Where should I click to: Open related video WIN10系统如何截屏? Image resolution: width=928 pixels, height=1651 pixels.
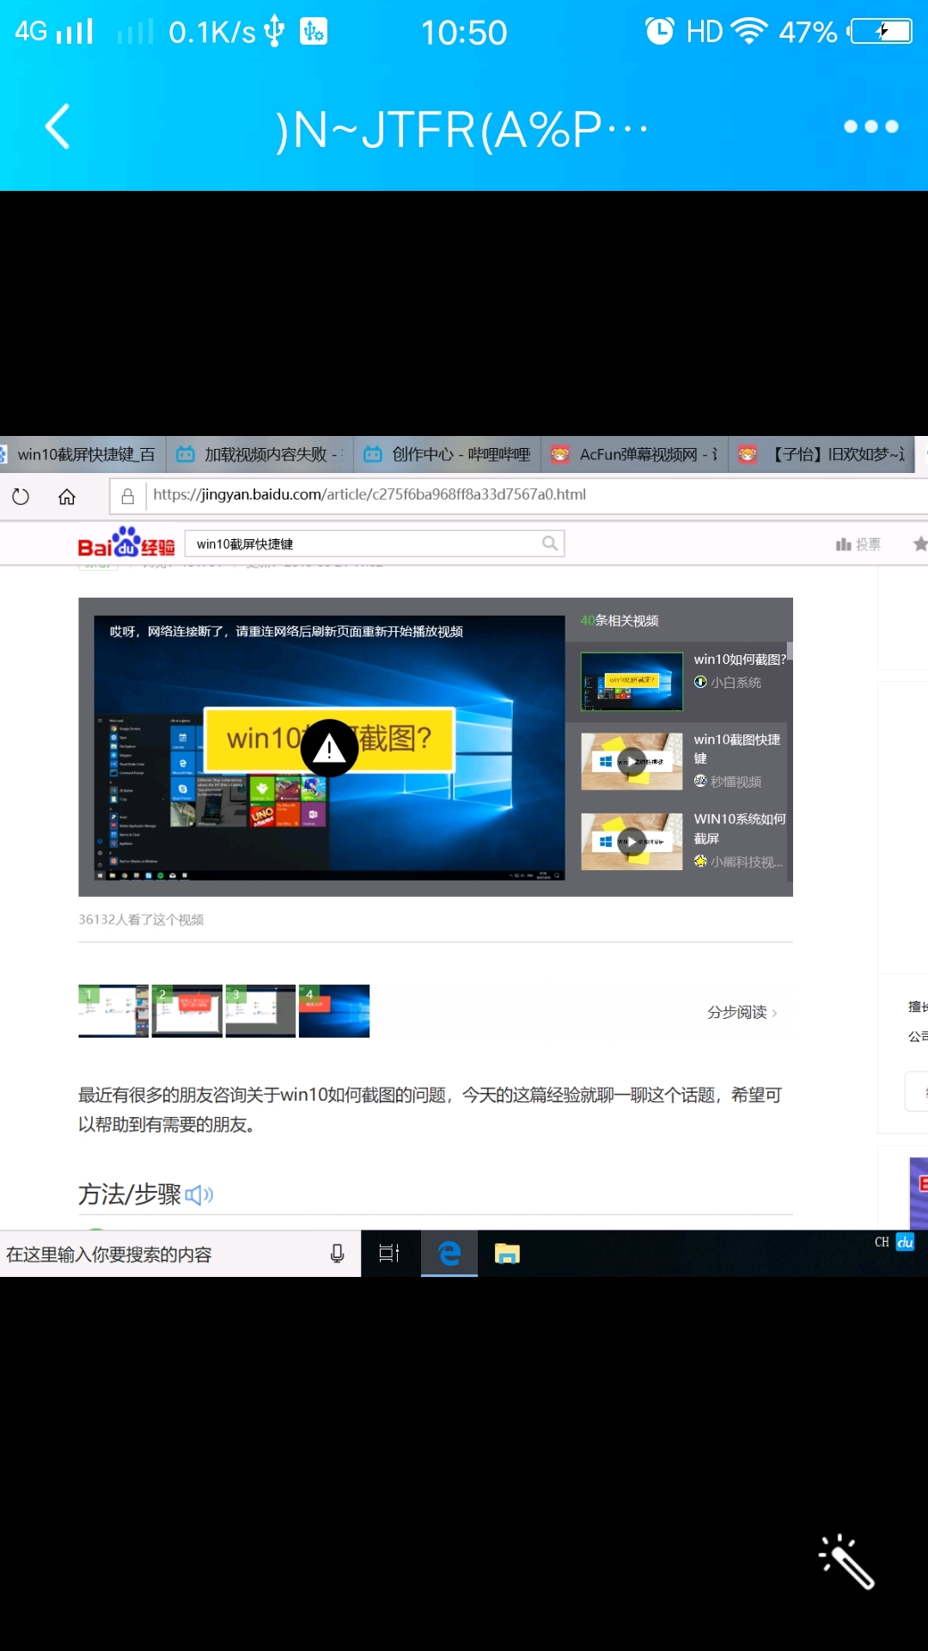click(x=739, y=829)
